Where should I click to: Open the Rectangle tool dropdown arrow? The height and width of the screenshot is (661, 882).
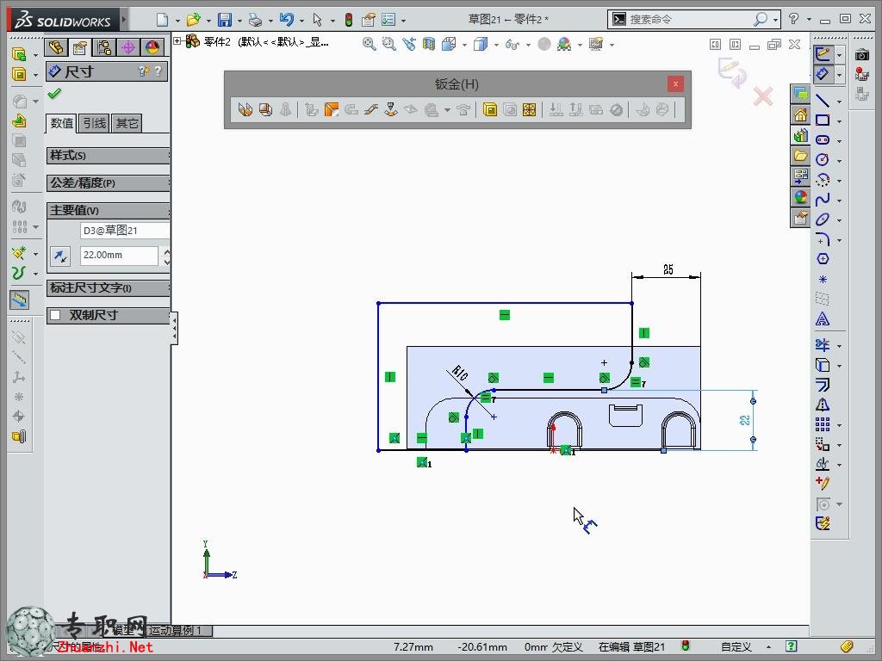point(839,121)
